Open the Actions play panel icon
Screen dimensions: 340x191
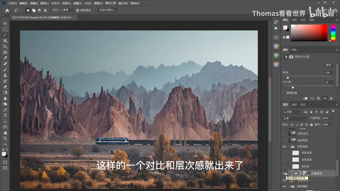pyautogui.click(x=276, y=28)
